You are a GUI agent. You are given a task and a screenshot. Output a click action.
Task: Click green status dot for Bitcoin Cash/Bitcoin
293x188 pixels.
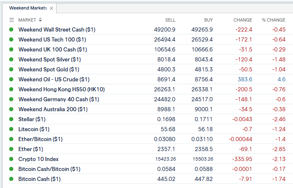(x=11, y=169)
